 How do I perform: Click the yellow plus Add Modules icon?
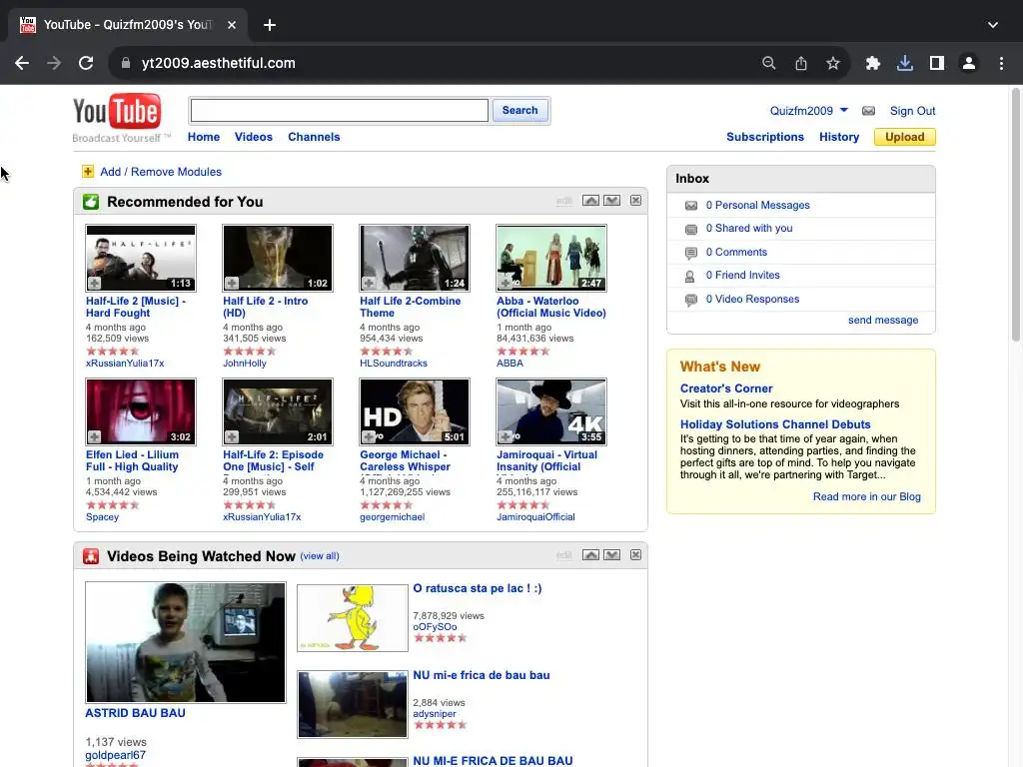pyautogui.click(x=88, y=172)
